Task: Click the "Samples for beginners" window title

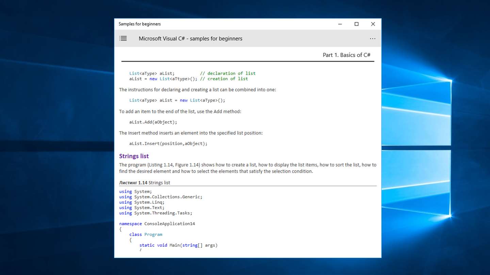Action: coord(140,24)
